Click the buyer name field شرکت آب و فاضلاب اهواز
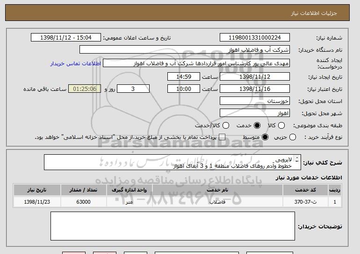This screenshot has height=254, width=360. [185, 50]
